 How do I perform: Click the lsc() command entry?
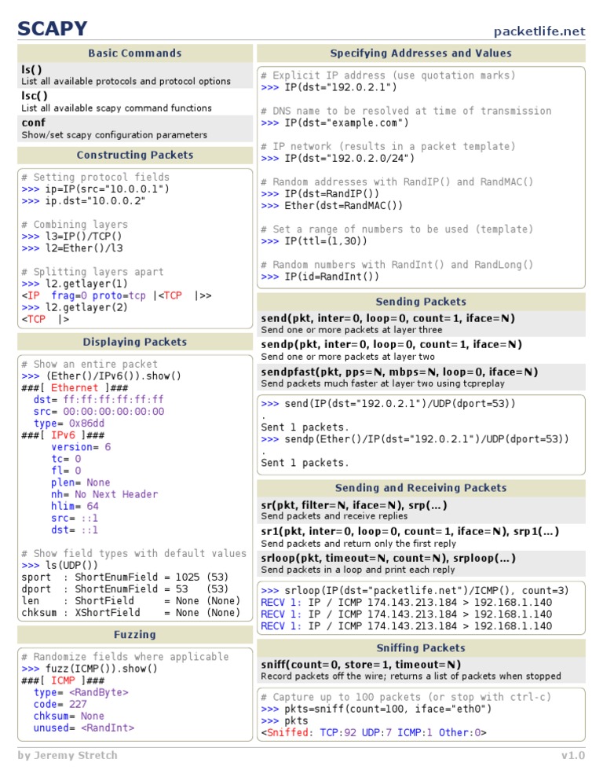135,101
